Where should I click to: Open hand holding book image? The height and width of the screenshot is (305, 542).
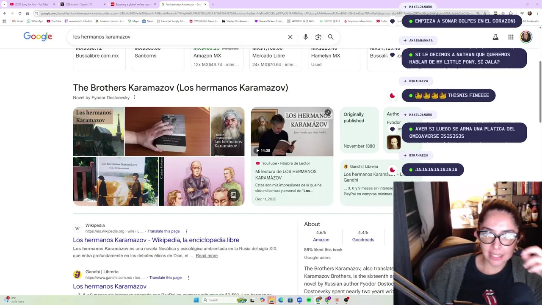167,131
